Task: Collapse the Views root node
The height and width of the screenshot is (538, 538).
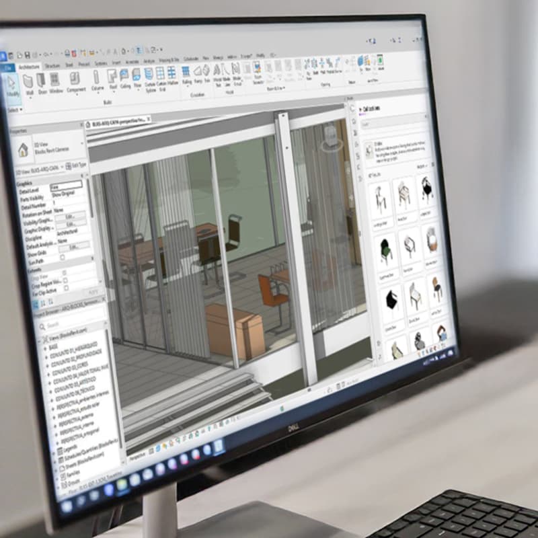Action: point(40,340)
